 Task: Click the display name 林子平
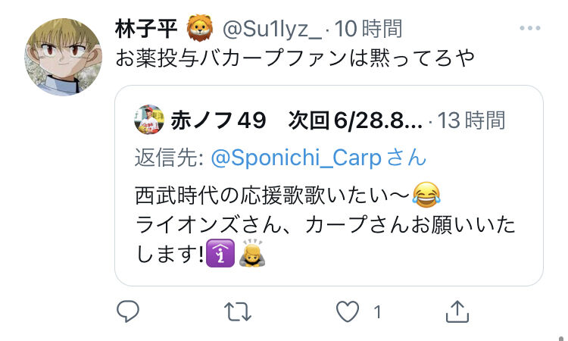146,29
